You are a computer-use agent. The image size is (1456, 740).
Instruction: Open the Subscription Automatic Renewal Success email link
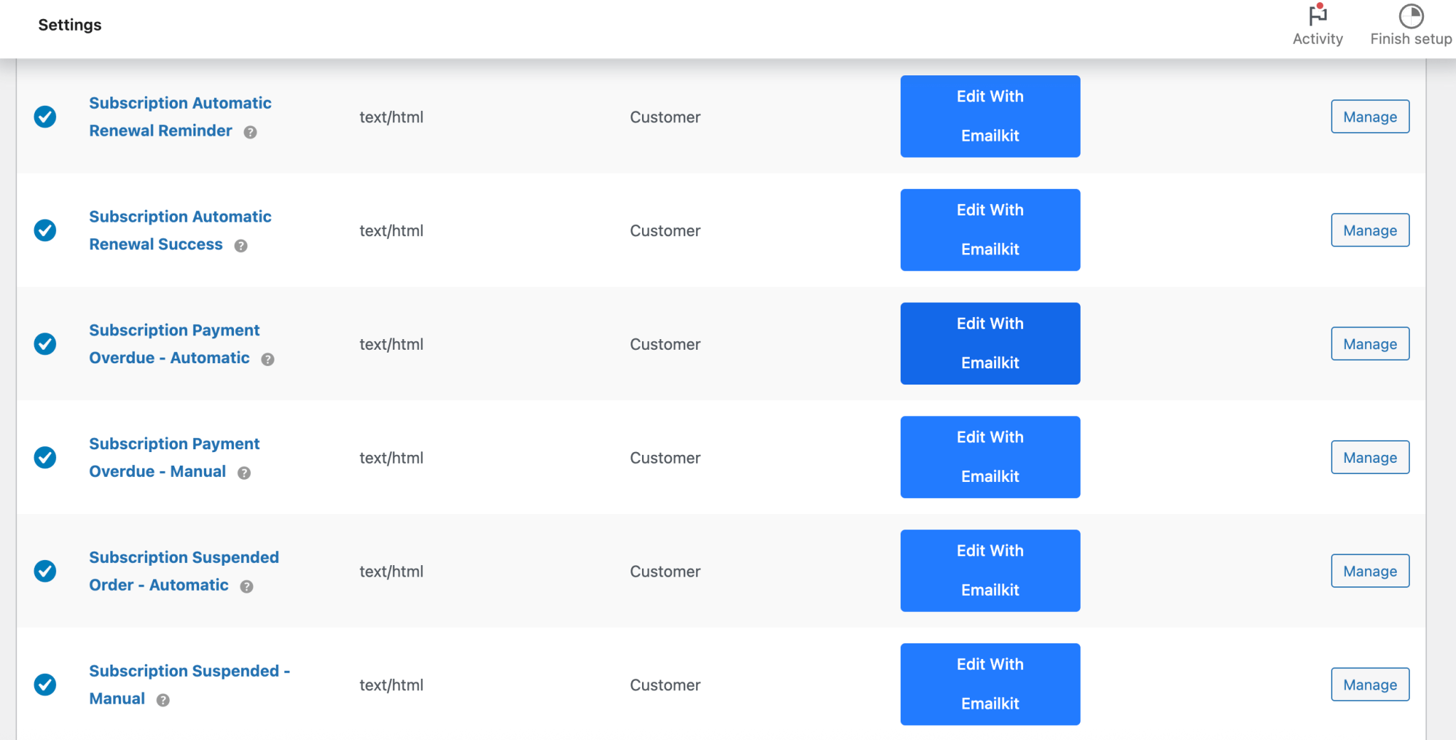coord(180,230)
